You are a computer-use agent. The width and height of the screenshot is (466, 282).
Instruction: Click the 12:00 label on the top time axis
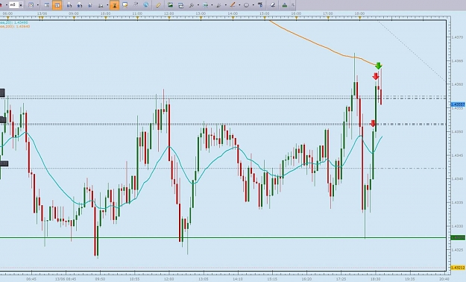tap(169, 13)
